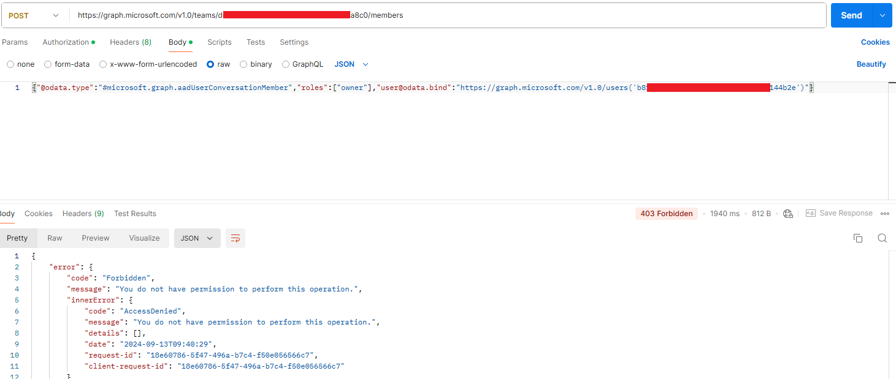Click the date value "2024-09-13T09:40:29"
This screenshot has height=379, width=896.
tap(166, 344)
